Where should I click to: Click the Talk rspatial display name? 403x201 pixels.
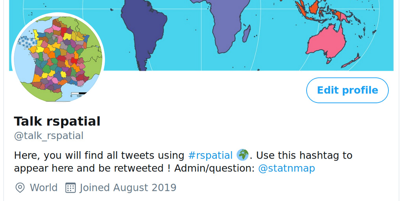(x=57, y=121)
